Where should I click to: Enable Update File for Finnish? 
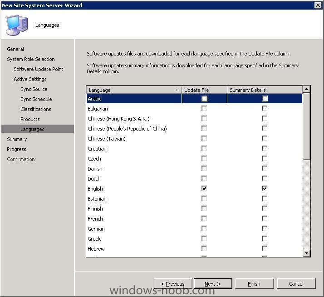click(204, 208)
